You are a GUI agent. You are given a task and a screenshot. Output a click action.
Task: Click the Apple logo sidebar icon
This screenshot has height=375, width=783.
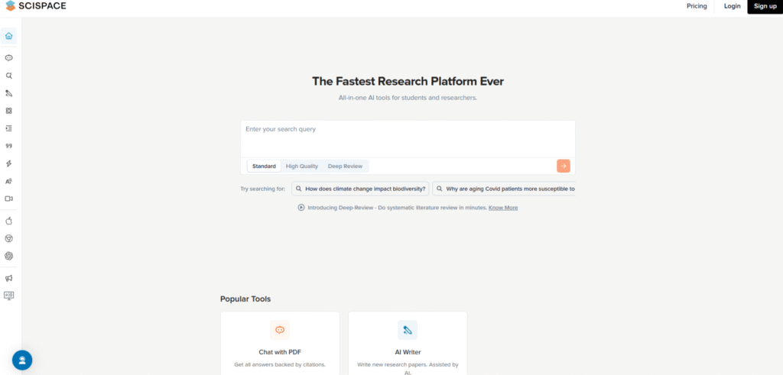[8, 221]
